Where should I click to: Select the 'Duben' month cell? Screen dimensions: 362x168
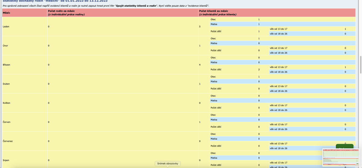tap(6, 84)
